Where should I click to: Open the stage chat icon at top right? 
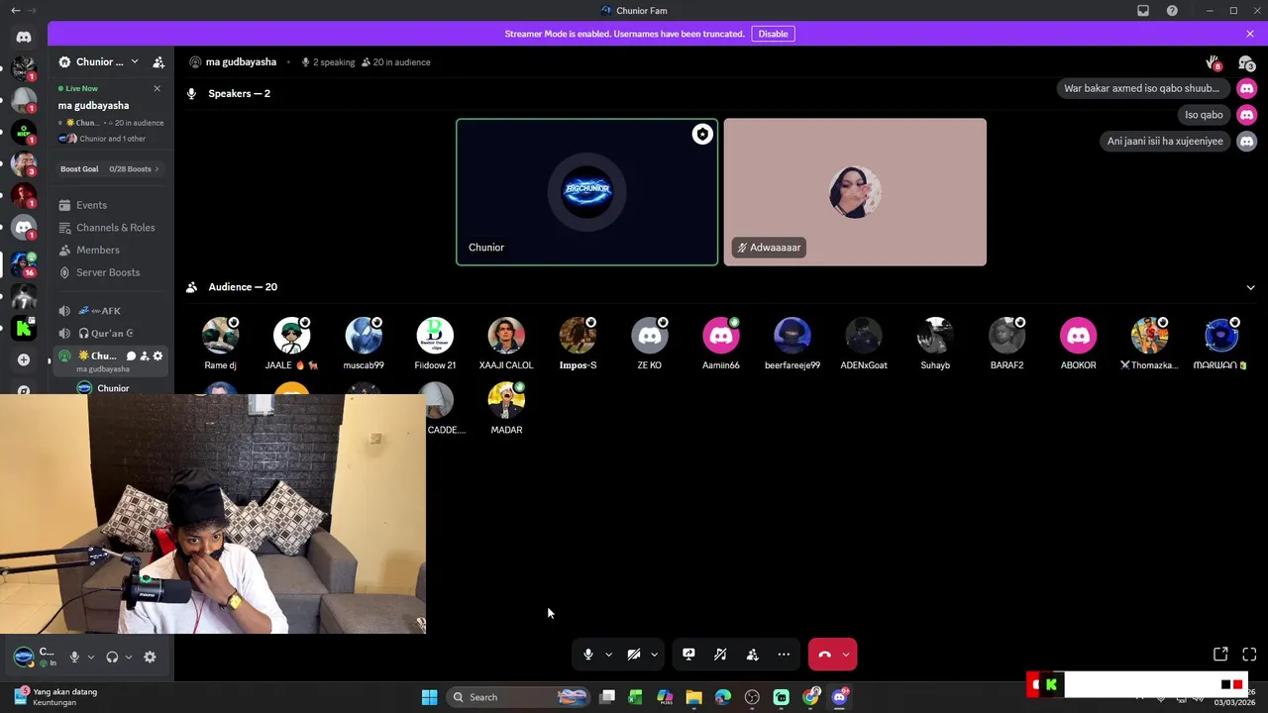click(x=1246, y=63)
